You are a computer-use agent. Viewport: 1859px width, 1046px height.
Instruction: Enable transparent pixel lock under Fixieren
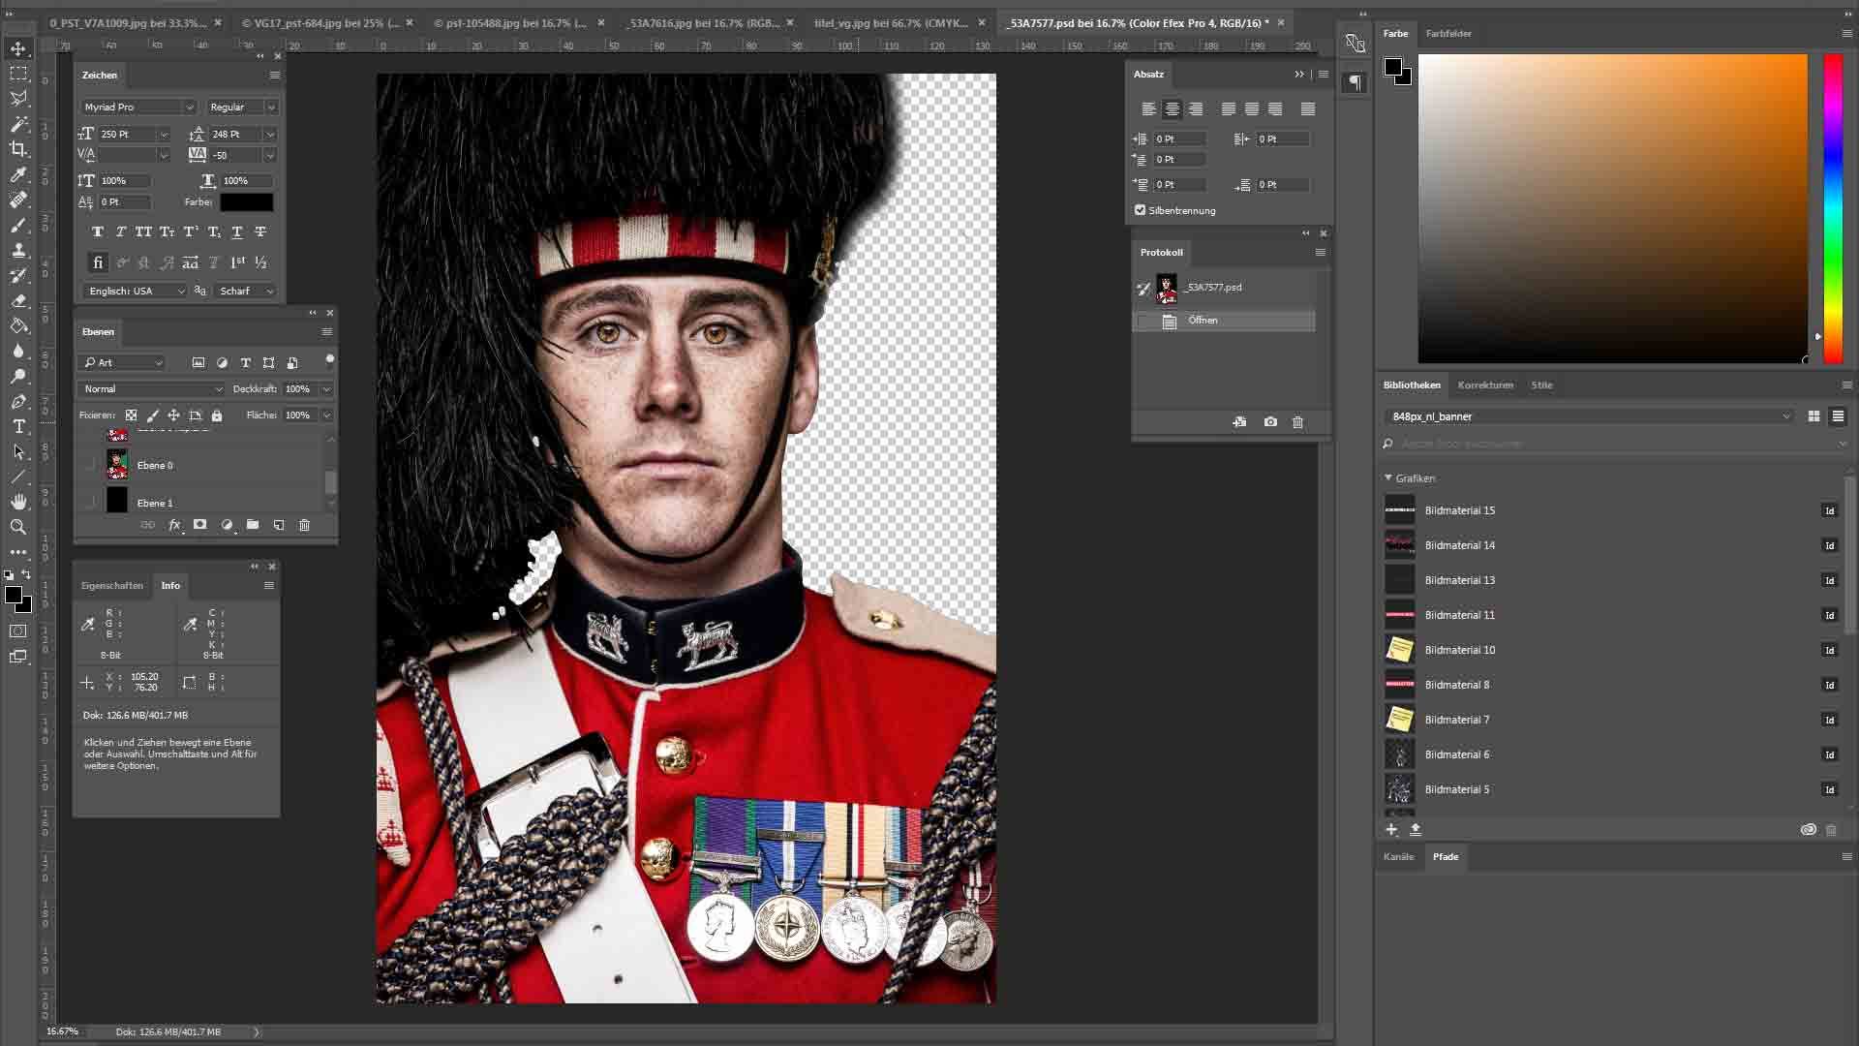[132, 415]
